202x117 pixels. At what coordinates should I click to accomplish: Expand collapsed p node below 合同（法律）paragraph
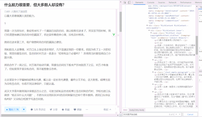pyautogui.click(x=153, y=92)
